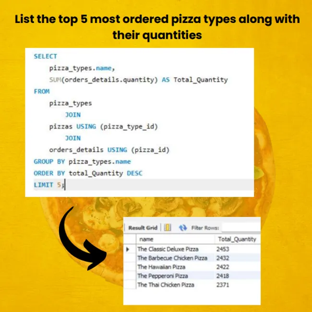Image resolution: width=312 pixels, height=312 pixels.
Task: Click the grid columns icon beside Result Grid
Action: [x=168, y=227]
